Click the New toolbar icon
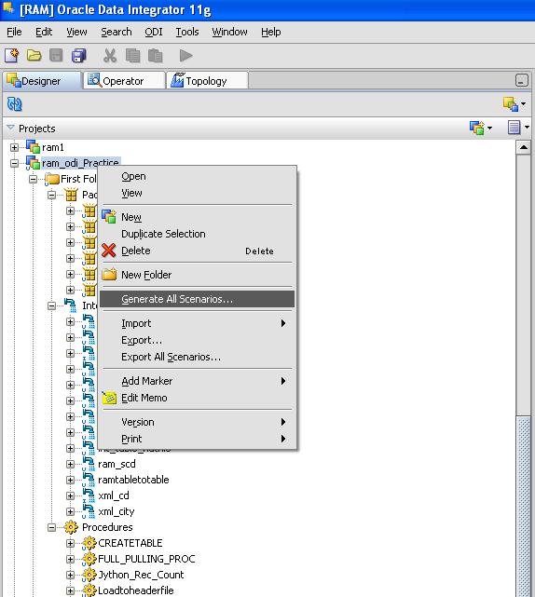The image size is (535, 597). [12, 56]
